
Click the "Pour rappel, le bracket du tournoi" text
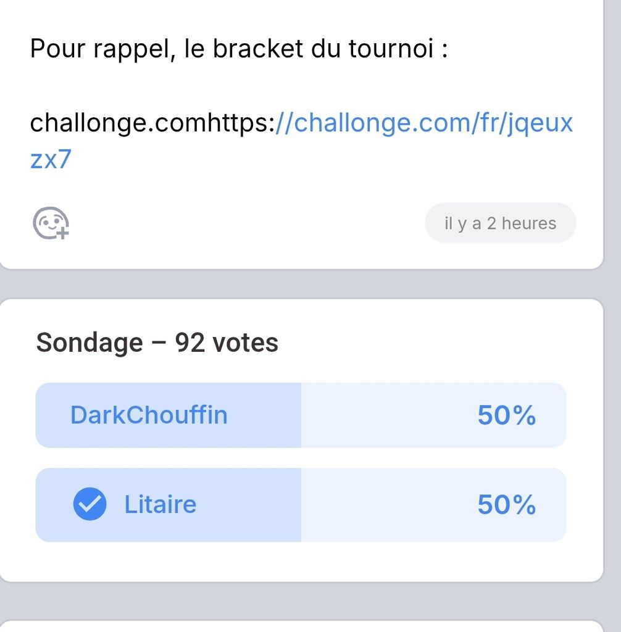click(x=238, y=49)
